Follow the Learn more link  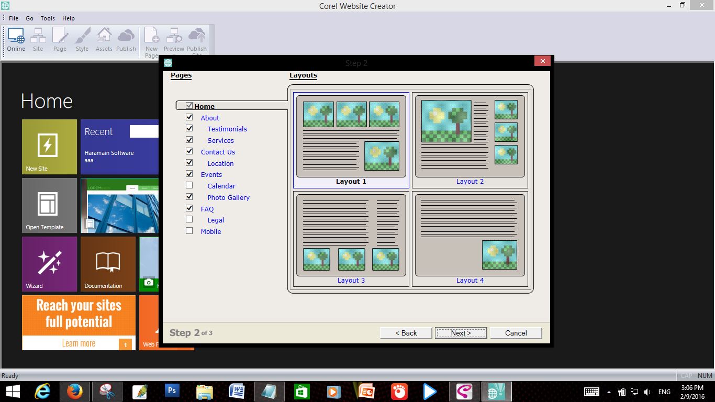tap(79, 343)
